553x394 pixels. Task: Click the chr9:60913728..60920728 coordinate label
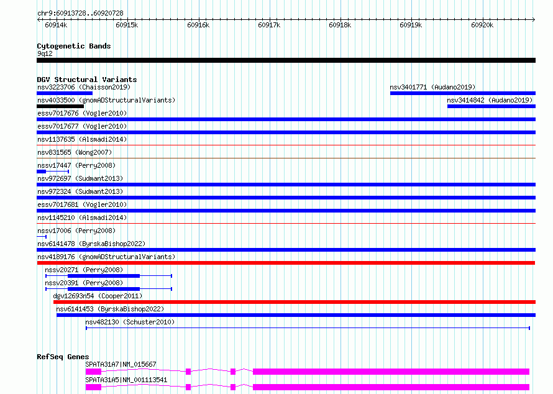tap(80, 13)
